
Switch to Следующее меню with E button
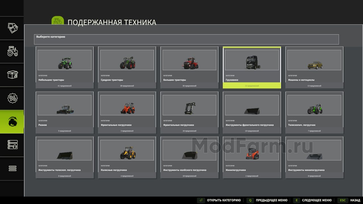coord(313,200)
